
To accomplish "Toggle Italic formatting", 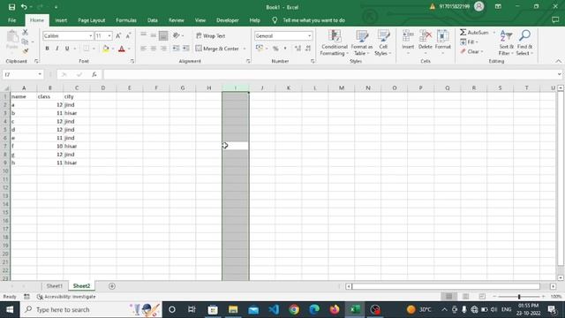I will [56, 49].
